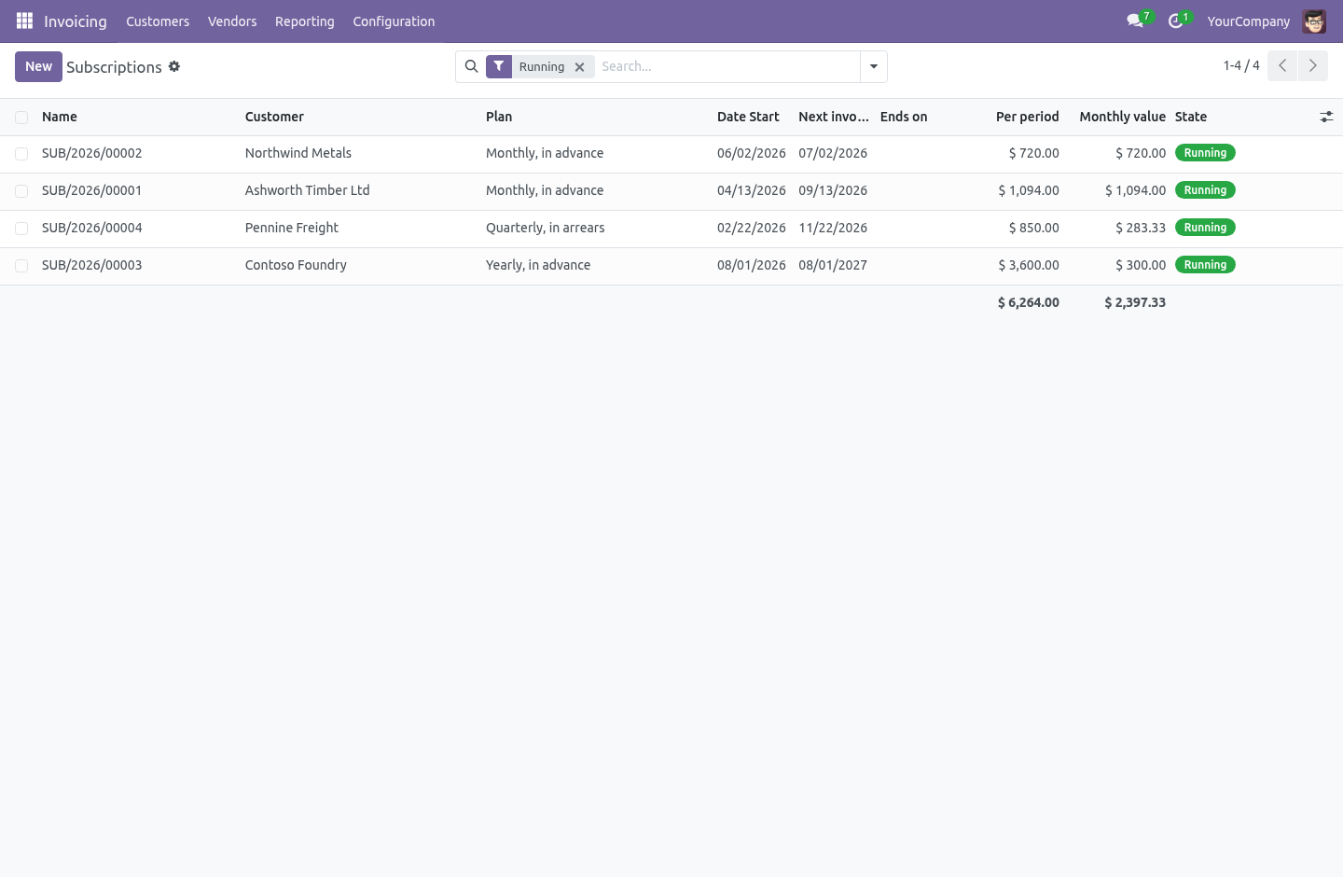Go to next page of records
This screenshot has height=877, width=1343.
click(x=1313, y=65)
